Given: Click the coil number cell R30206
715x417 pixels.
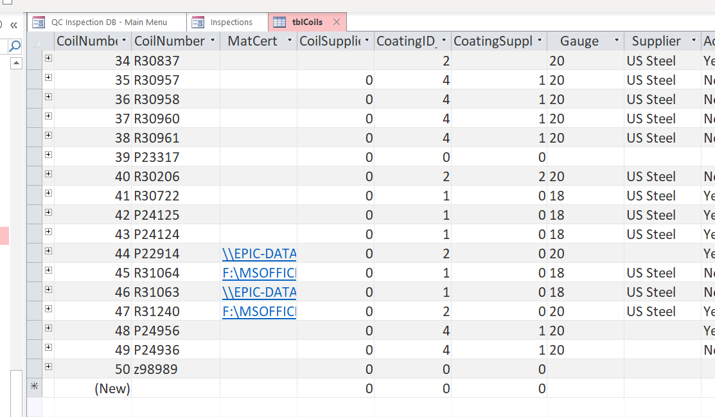Looking at the screenshot, I should coord(175,177).
